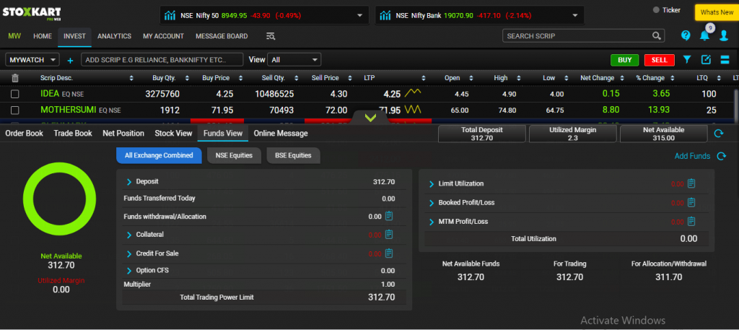Toggle the Ticker radio button
This screenshot has width=739, height=330.
click(x=656, y=10)
